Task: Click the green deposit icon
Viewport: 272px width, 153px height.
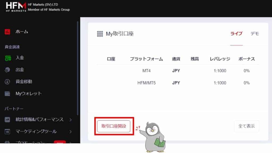Action: [8, 58]
